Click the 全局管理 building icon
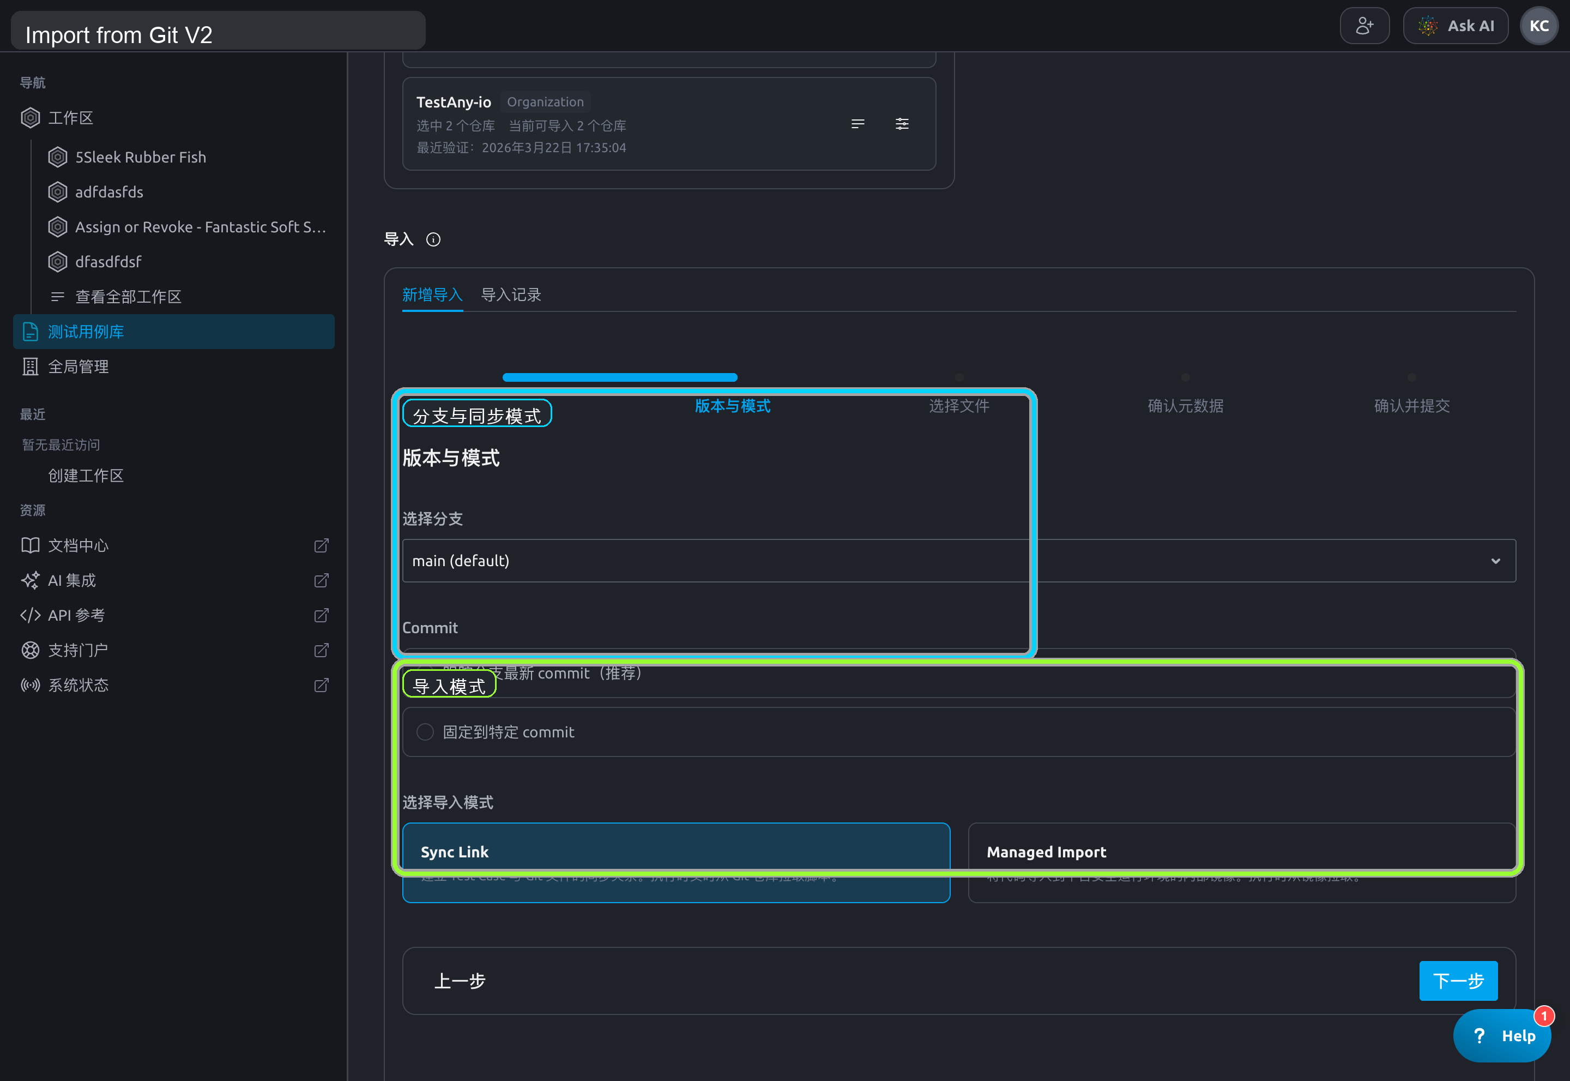 31,367
